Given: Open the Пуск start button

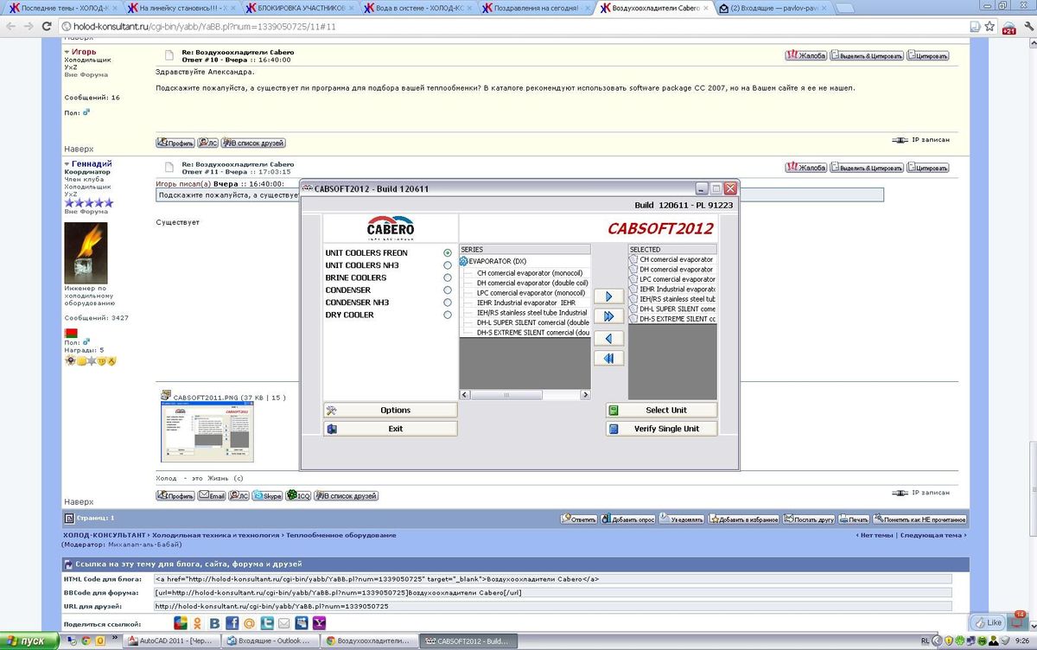Looking at the screenshot, I should tap(29, 641).
